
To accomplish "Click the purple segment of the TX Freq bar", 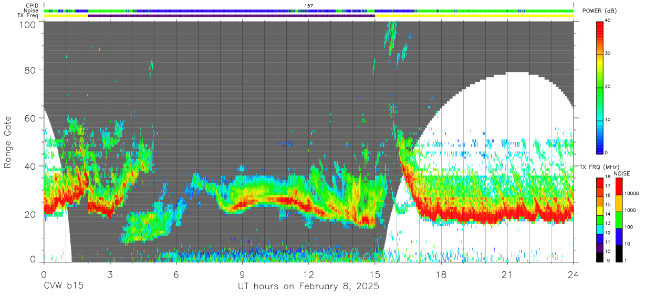I will (232, 16).
